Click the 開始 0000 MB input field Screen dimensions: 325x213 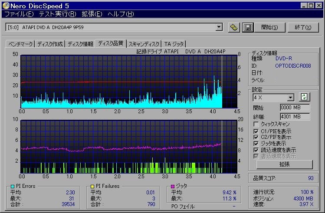[295, 108]
